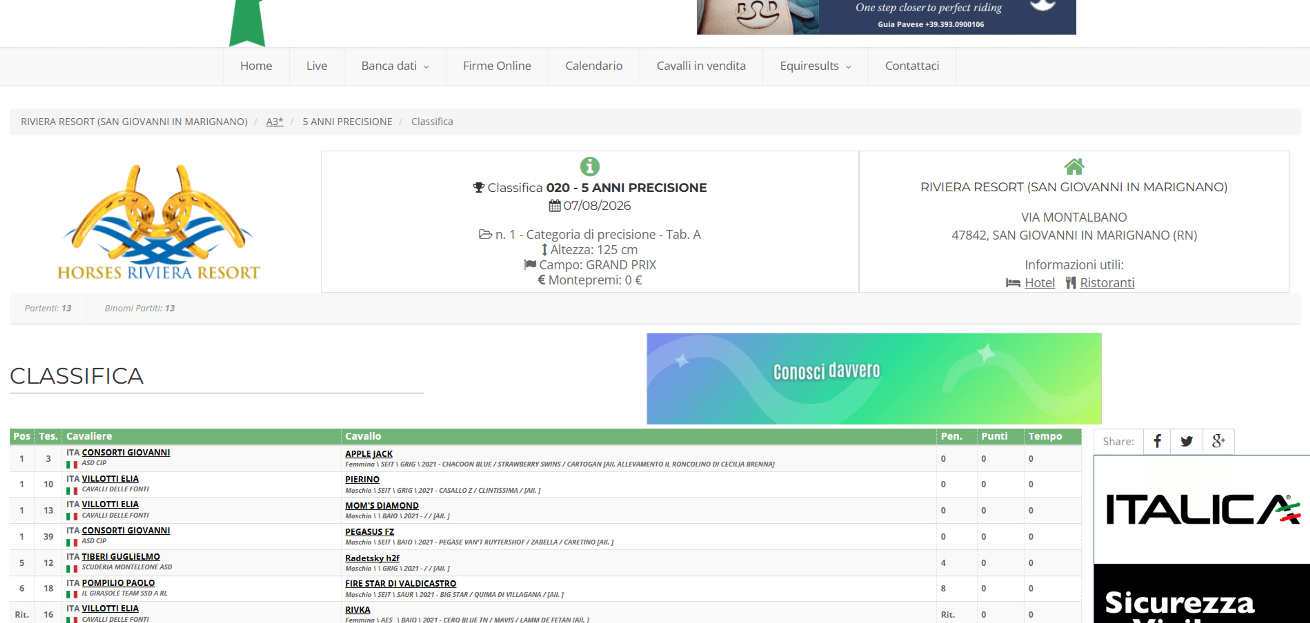Expand the Equiresults dropdown menu
The width and height of the screenshot is (1310, 623).
[815, 66]
